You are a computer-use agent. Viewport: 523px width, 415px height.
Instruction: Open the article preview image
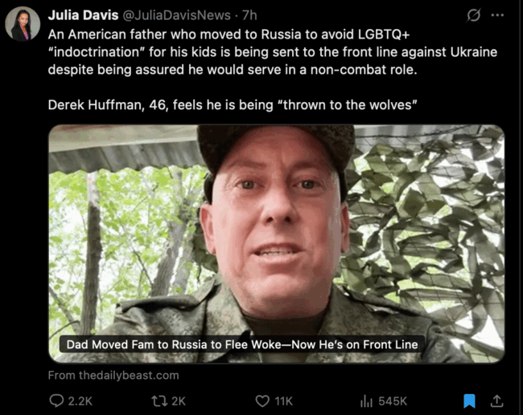point(277,243)
